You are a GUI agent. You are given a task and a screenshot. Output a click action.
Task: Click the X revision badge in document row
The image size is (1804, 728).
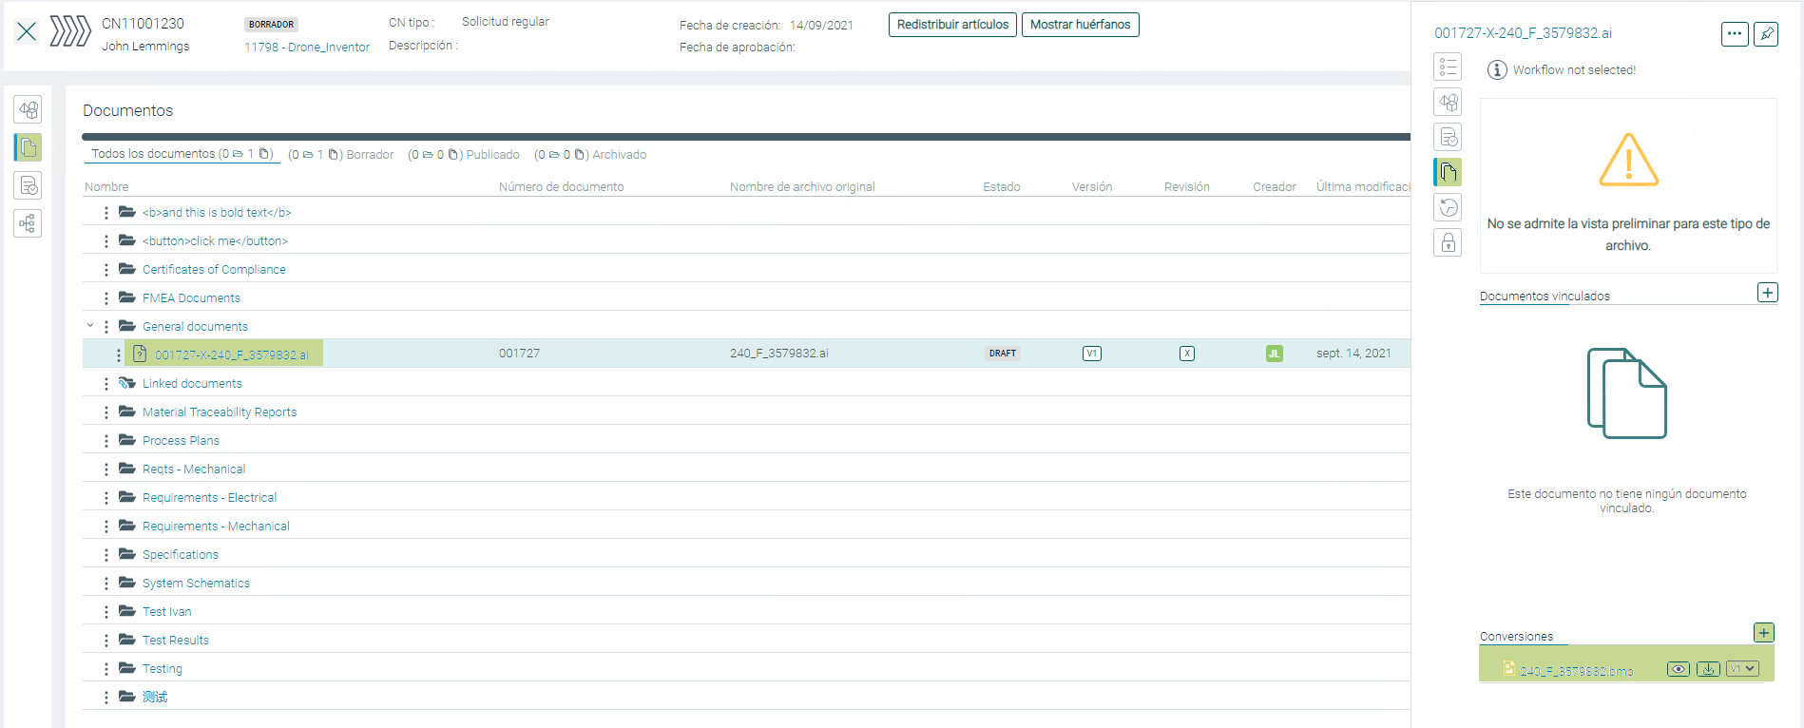1187,354
